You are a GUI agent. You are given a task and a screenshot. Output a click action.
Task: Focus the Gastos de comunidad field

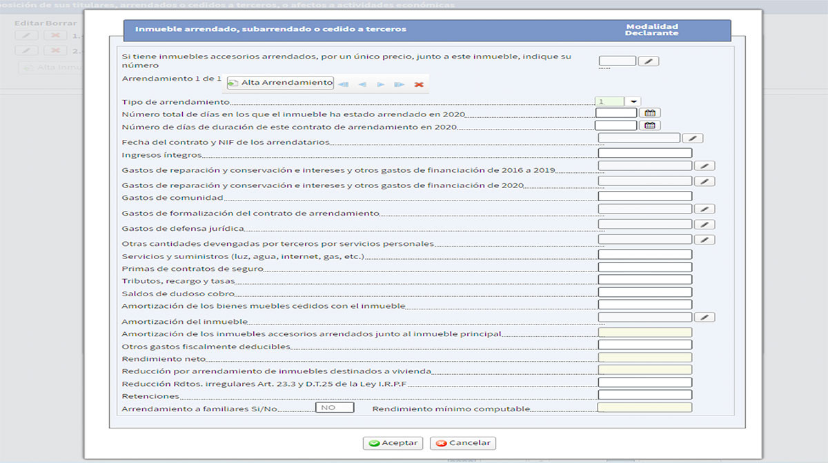(x=644, y=196)
